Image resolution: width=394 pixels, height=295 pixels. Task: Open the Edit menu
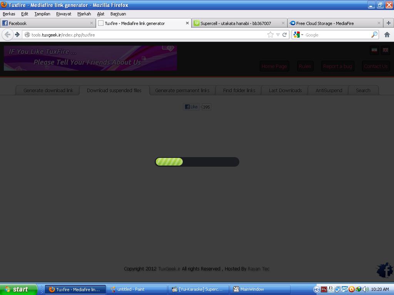[x=25, y=14]
